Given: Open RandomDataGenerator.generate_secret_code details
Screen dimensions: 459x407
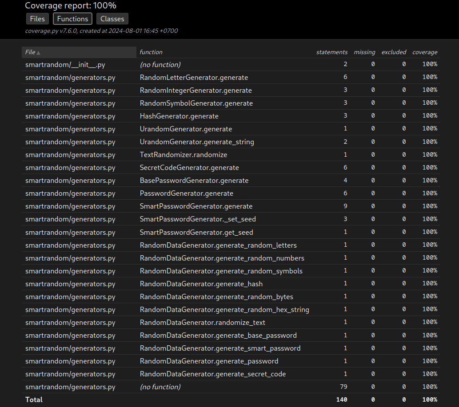Looking at the screenshot, I should (213, 374).
